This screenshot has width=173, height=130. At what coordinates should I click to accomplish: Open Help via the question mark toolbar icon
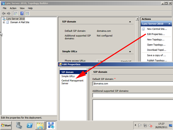click(22, 14)
